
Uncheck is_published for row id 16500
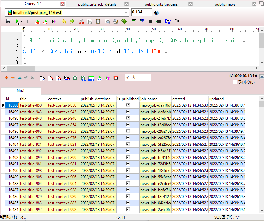pyautogui.click(x=128, y=105)
